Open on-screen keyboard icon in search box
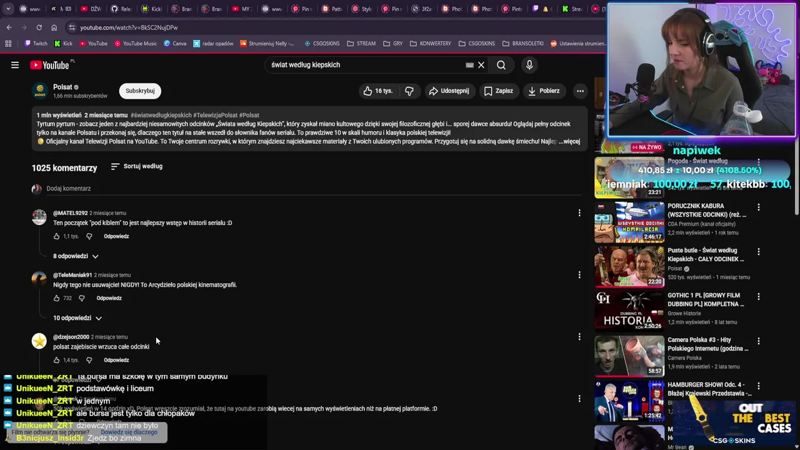800x450 pixels. pyautogui.click(x=469, y=65)
